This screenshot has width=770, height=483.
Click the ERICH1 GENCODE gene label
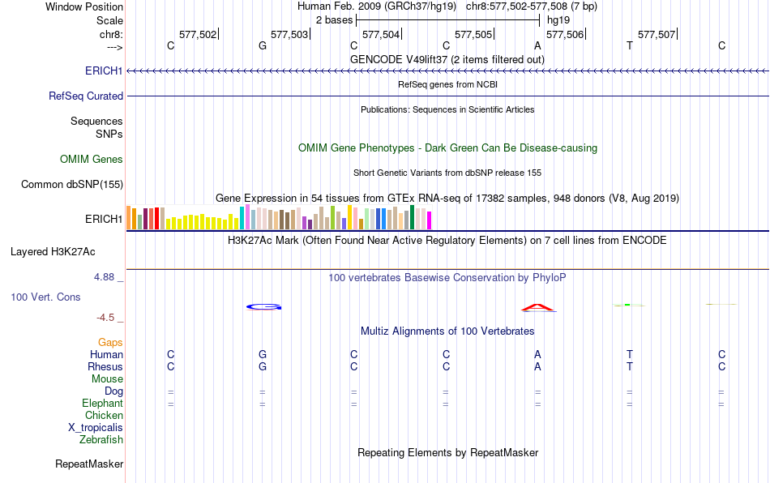coord(104,71)
